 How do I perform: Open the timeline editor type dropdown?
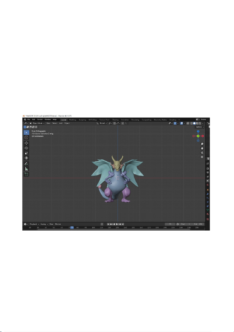(x=26, y=224)
